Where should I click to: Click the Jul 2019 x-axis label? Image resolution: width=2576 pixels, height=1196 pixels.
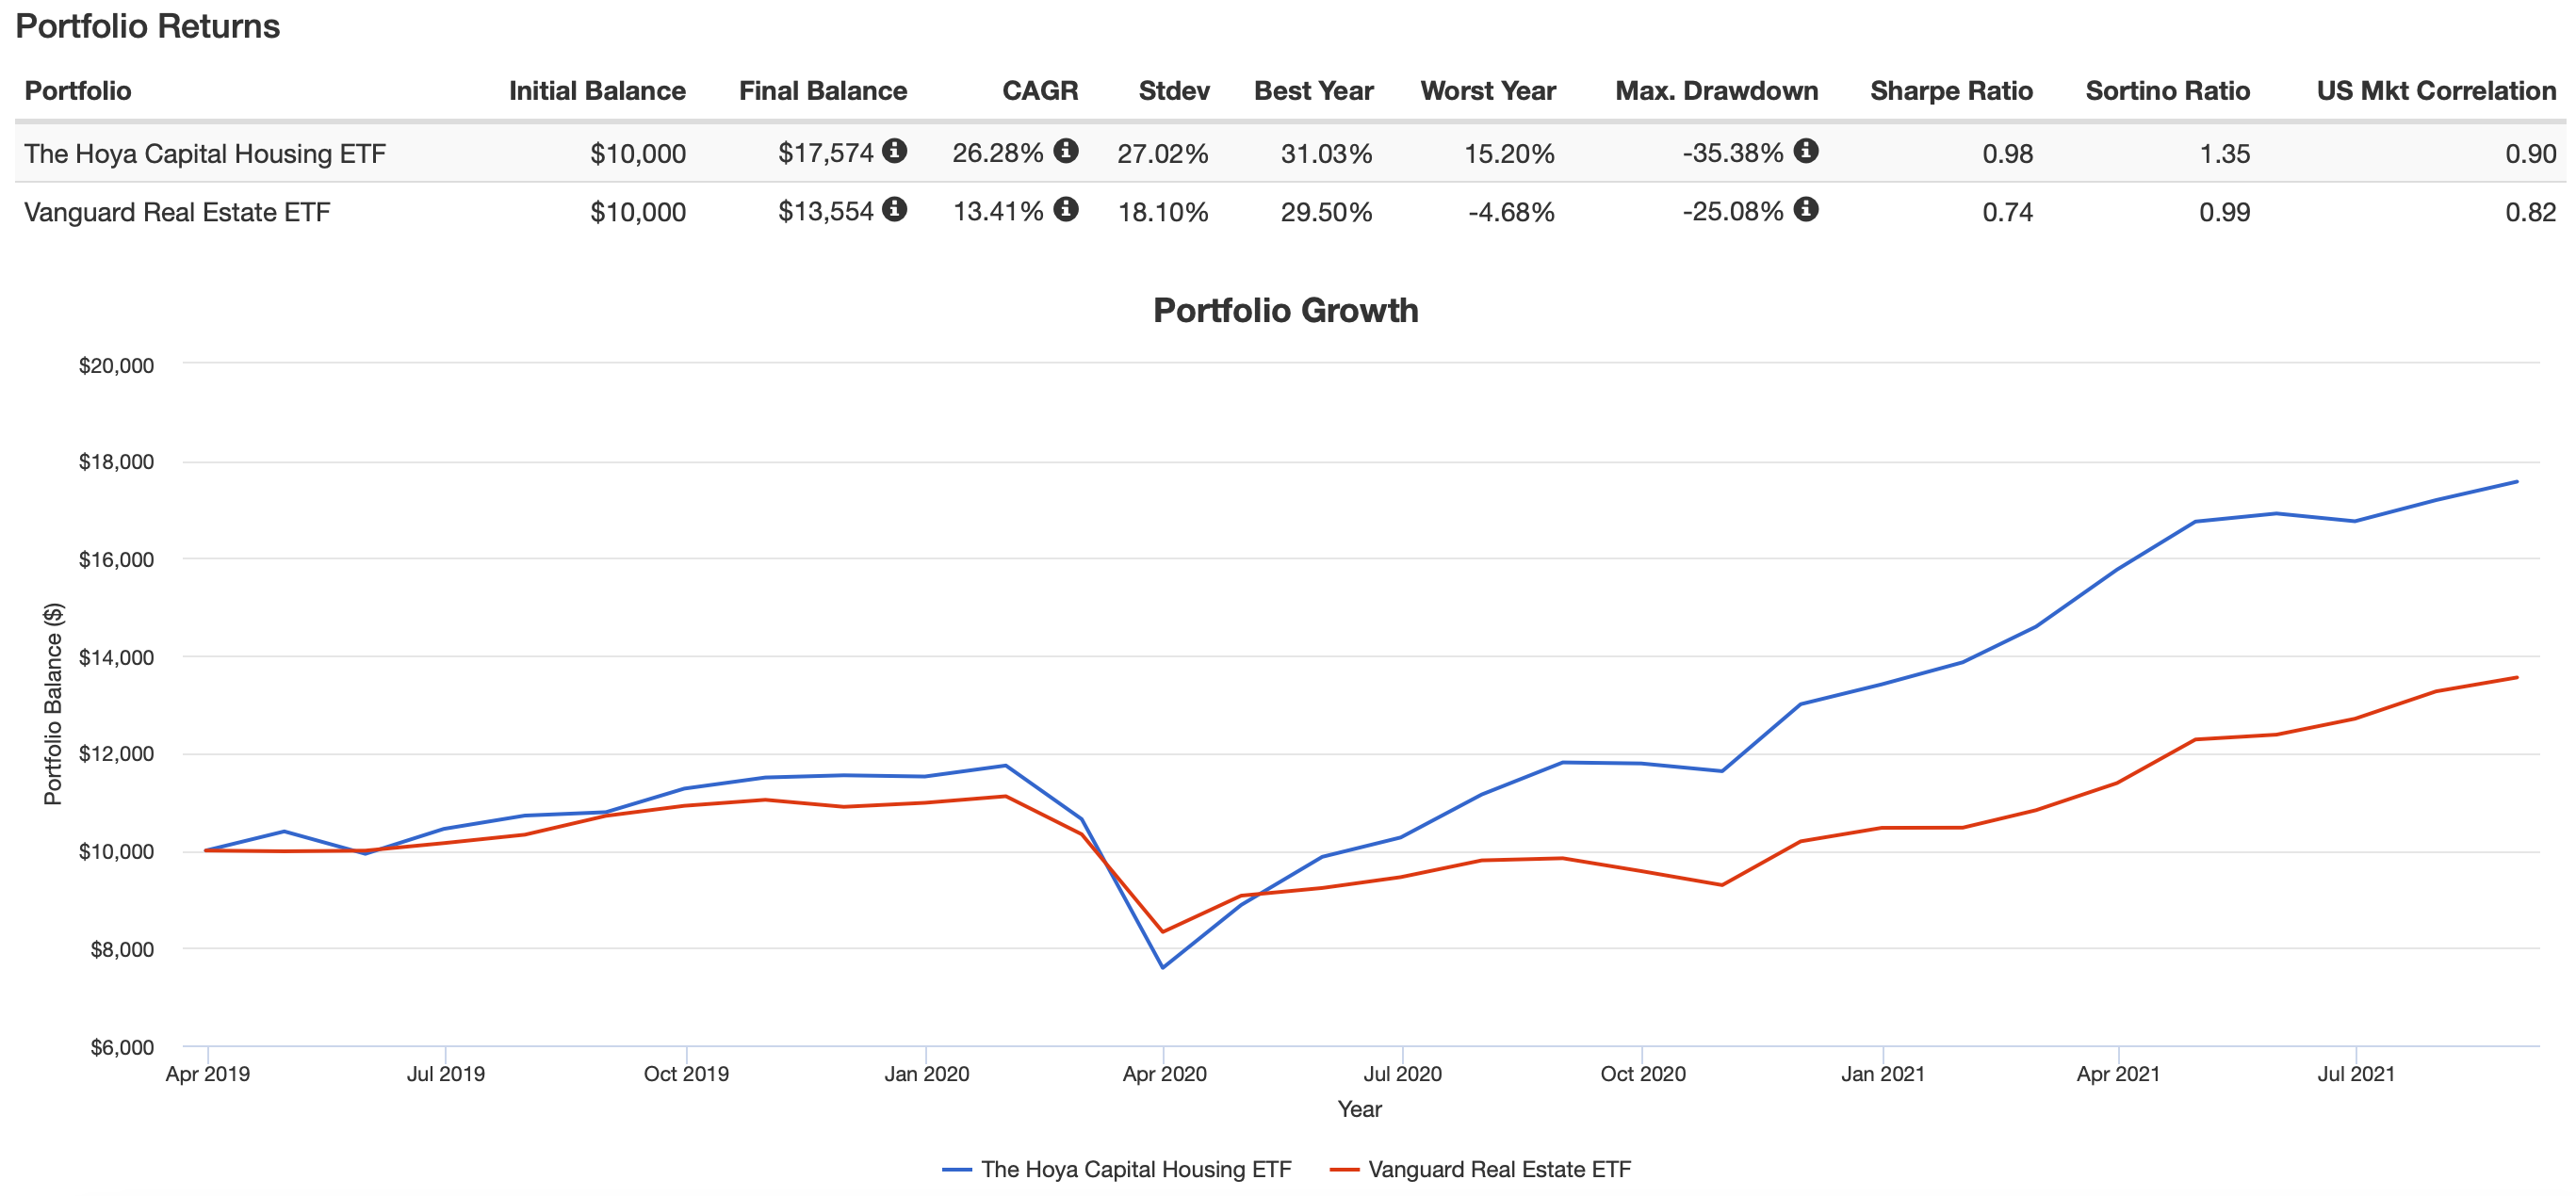coord(446,1075)
